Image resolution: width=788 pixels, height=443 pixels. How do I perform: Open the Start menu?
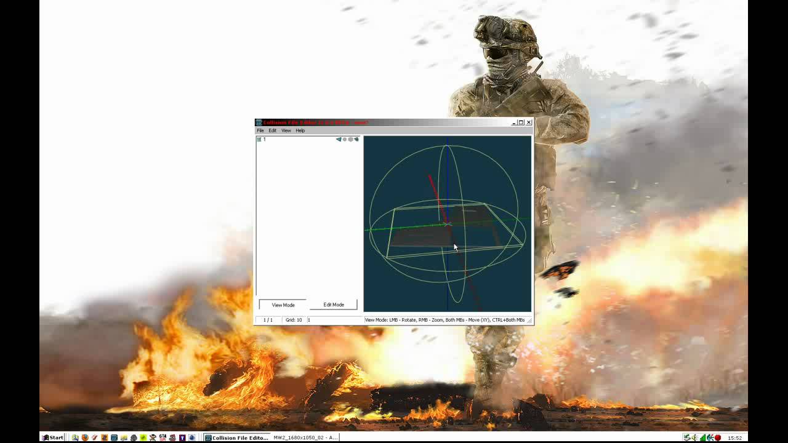(53, 437)
